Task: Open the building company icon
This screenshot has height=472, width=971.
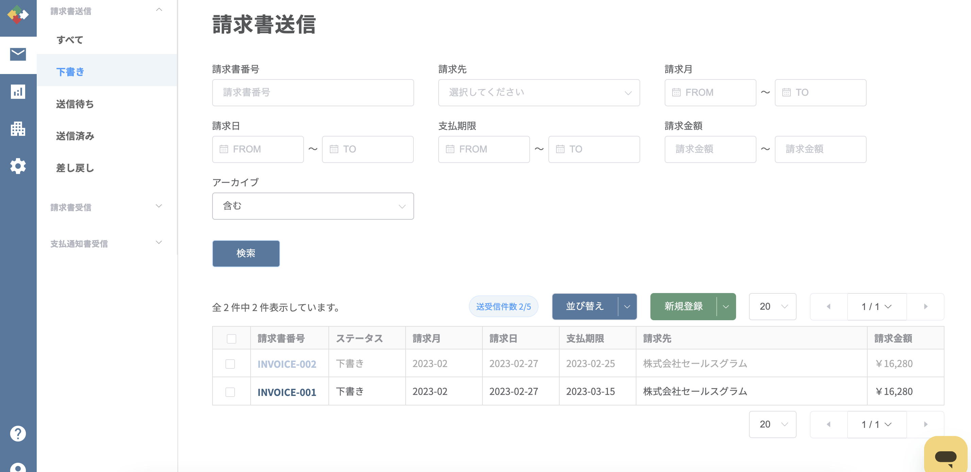Action: (x=18, y=129)
